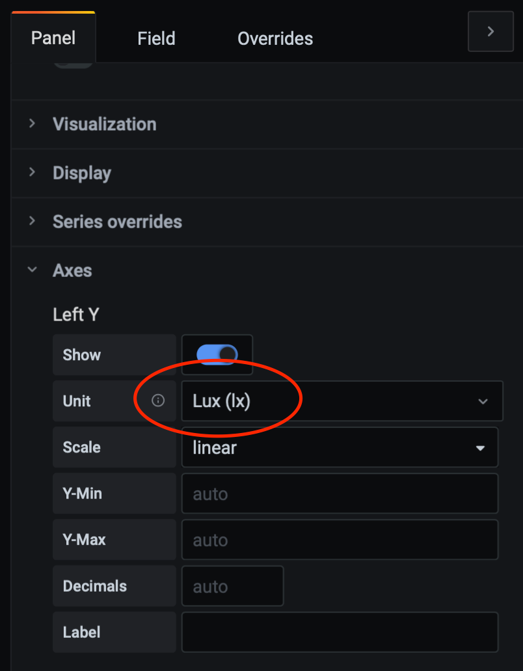Screen dimensions: 523x671
Task: Click the info icon beside Unit
Action: tap(158, 401)
